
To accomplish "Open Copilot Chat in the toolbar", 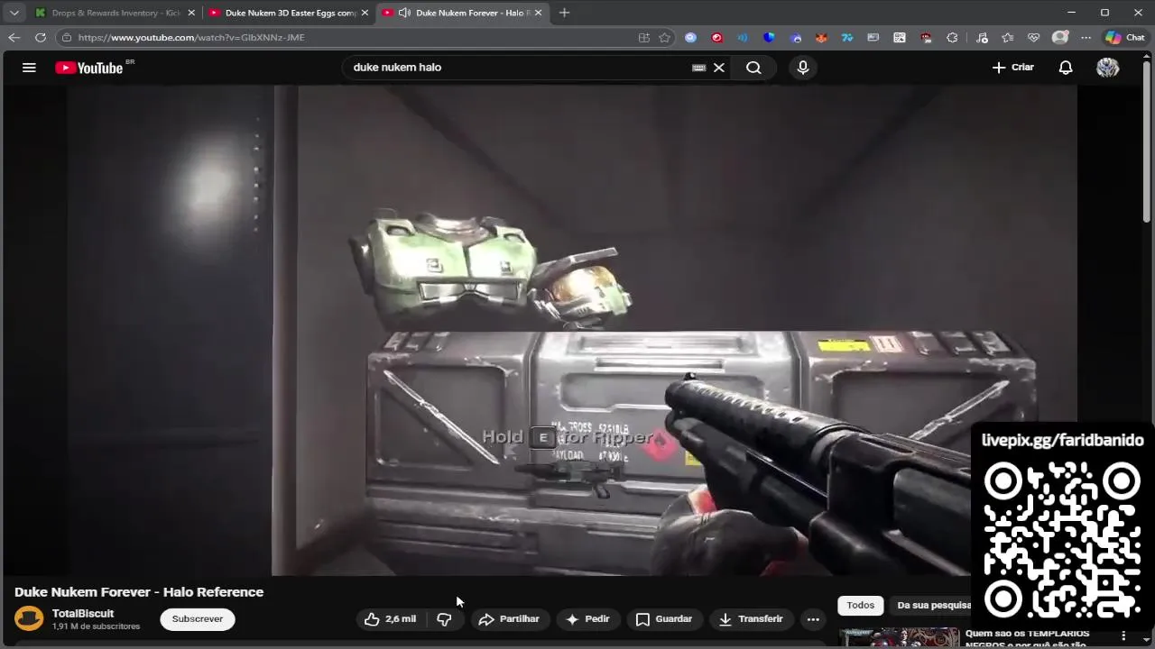I will tap(1125, 38).
